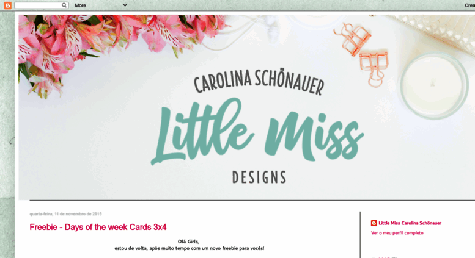
Task: Click the Little Miss script logo
Action: tap(257, 131)
